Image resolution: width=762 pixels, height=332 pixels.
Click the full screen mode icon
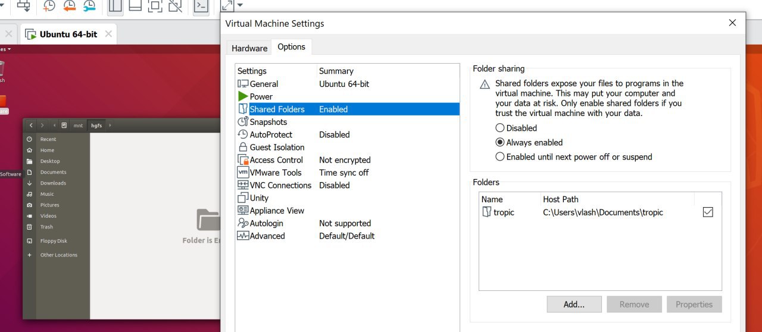pyautogui.click(x=155, y=6)
